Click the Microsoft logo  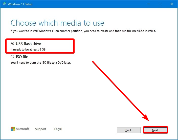point(20,129)
